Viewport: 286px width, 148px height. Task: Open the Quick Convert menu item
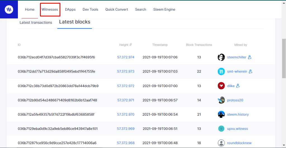[117, 9]
